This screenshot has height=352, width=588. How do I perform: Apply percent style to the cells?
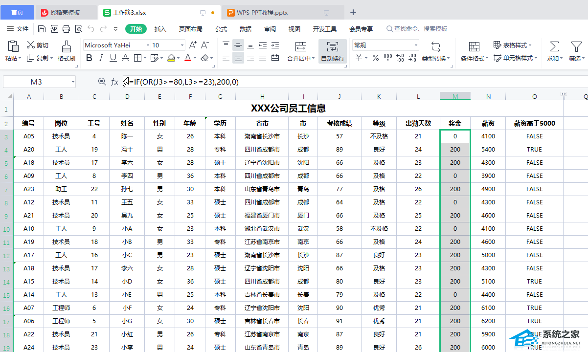[376, 58]
